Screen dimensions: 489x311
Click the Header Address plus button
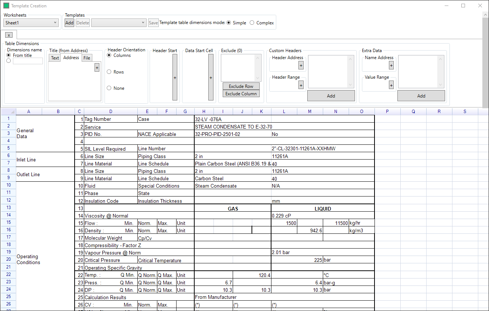tap(301, 65)
